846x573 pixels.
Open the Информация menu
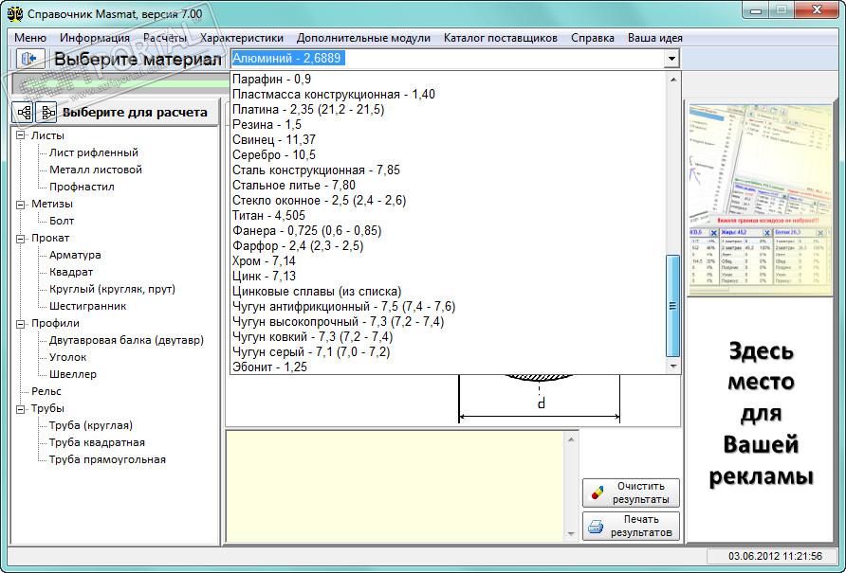pyautogui.click(x=95, y=38)
